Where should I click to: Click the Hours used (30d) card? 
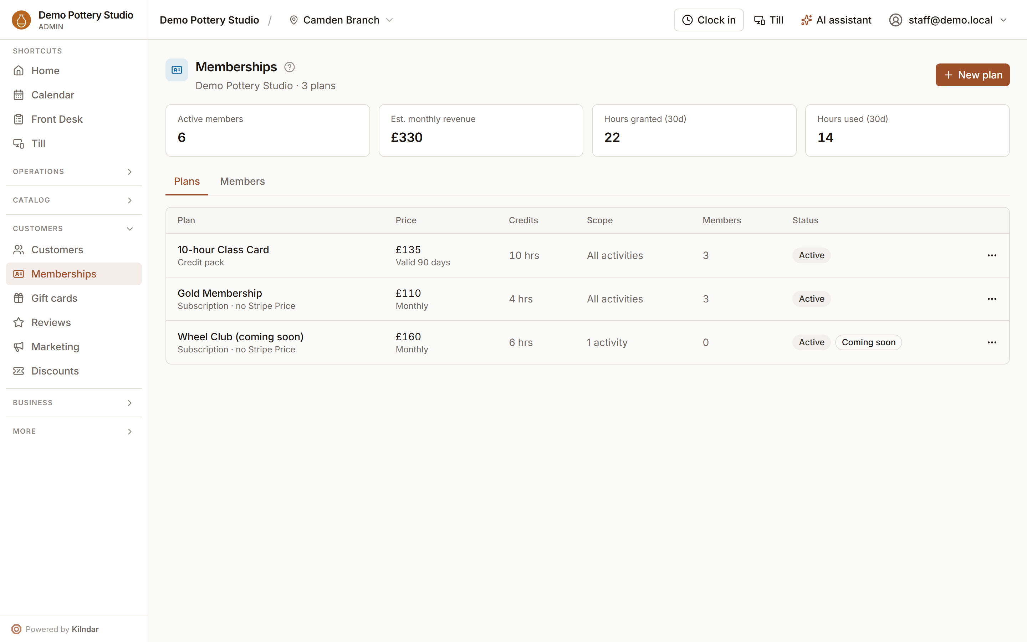tap(907, 130)
